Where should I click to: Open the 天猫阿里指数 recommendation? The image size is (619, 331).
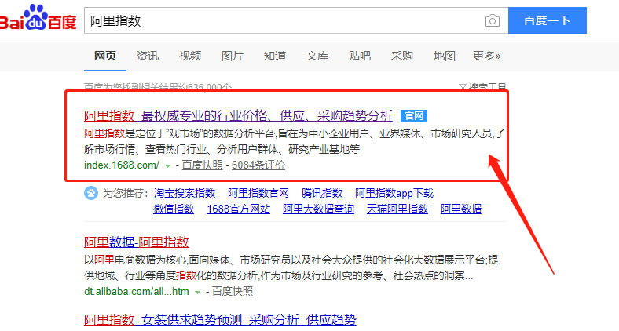tap(397, 209)
